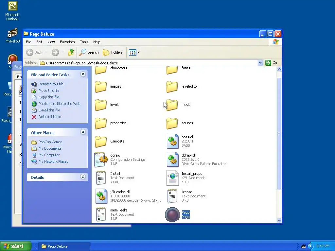Click the 5:47 PM taskbar clock
Viewport: 335px width, 251px height.
323,246
